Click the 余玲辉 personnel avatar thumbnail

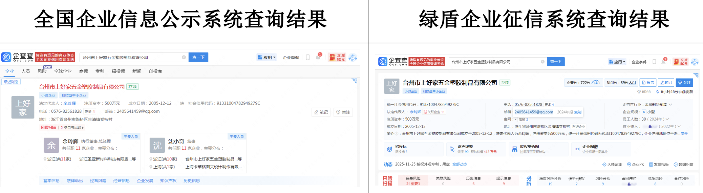point(51,145)
